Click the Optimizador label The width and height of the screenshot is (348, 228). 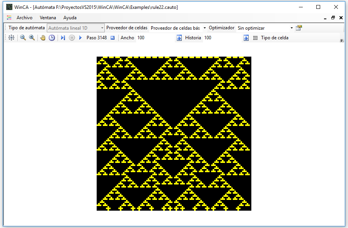[x=222, y=28]
